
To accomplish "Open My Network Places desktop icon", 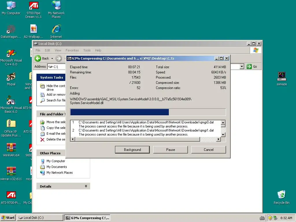I will [56, 10].
